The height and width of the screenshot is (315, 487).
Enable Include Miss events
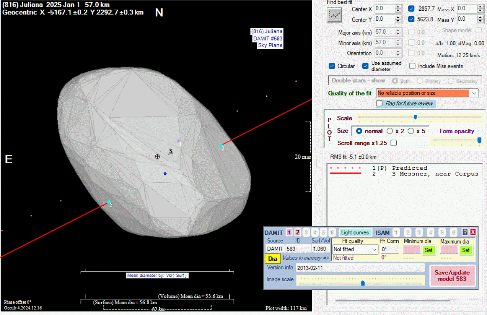[412, 66]
